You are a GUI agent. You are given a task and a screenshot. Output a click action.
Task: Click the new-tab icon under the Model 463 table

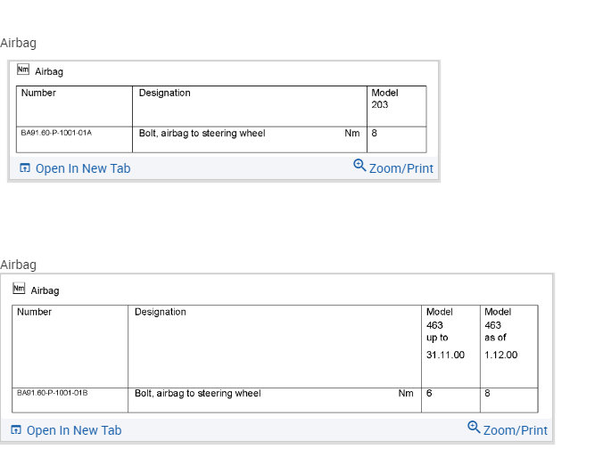coord(16,430)
